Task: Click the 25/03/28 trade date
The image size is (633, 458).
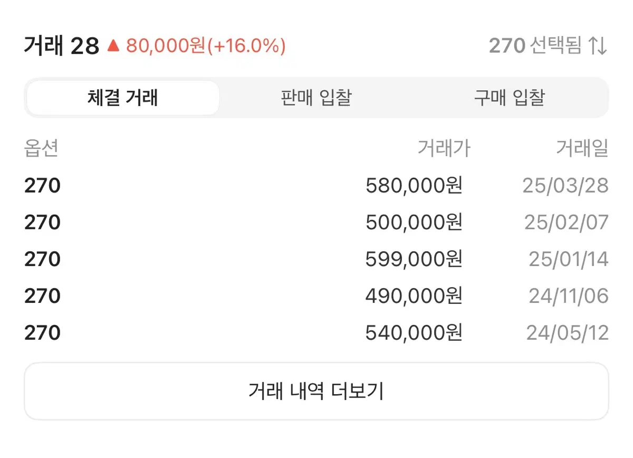Action: tap(565, 186)
